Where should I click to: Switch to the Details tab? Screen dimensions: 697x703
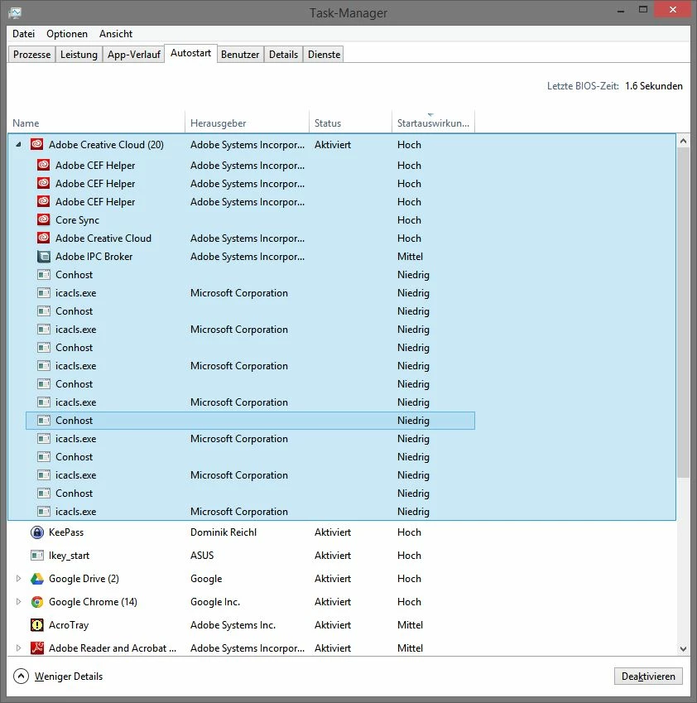[283, 55]
